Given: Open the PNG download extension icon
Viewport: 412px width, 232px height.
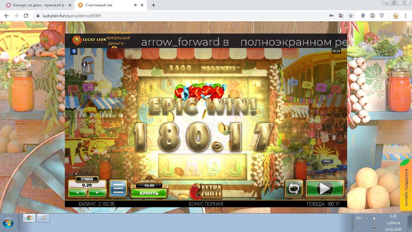Looking at the screenshot, I should [x=363, y=16].
